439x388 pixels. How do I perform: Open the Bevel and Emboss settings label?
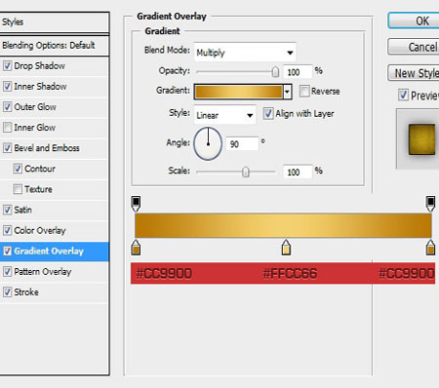tap(47, 148)
